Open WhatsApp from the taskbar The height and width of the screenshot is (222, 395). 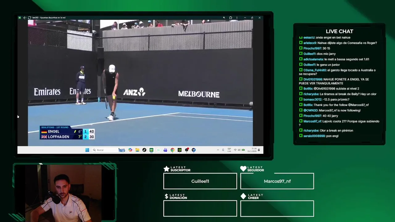tap(158, 150)
